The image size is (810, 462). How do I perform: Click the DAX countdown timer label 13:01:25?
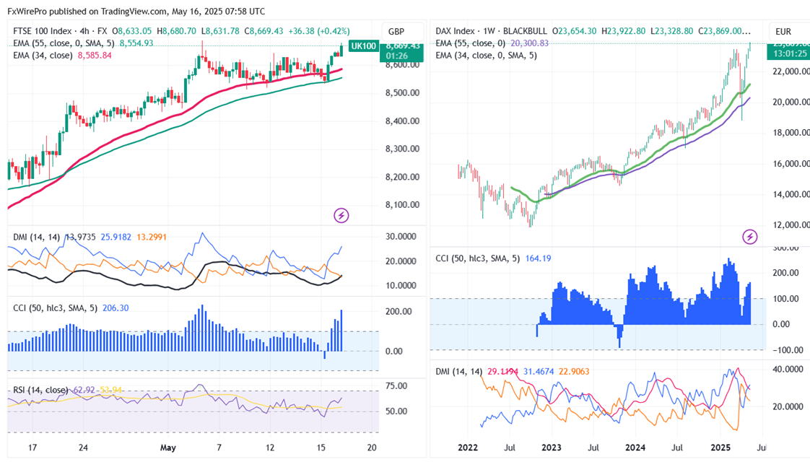[790, 53]
